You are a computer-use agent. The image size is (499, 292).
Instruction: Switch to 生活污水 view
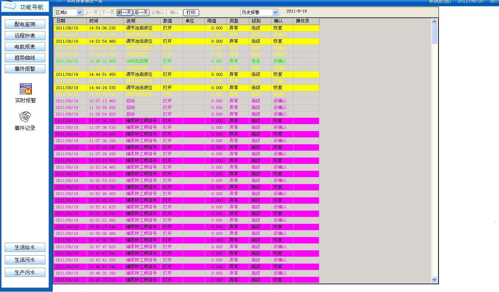click(x=25, y=260)
